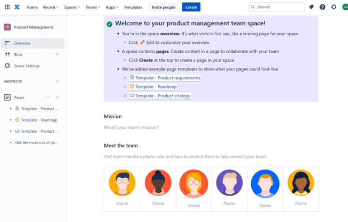The width and height of the screenshot is (348, 222).
Task: Open the app switcher grid icon
Action: tap(7, 7)
